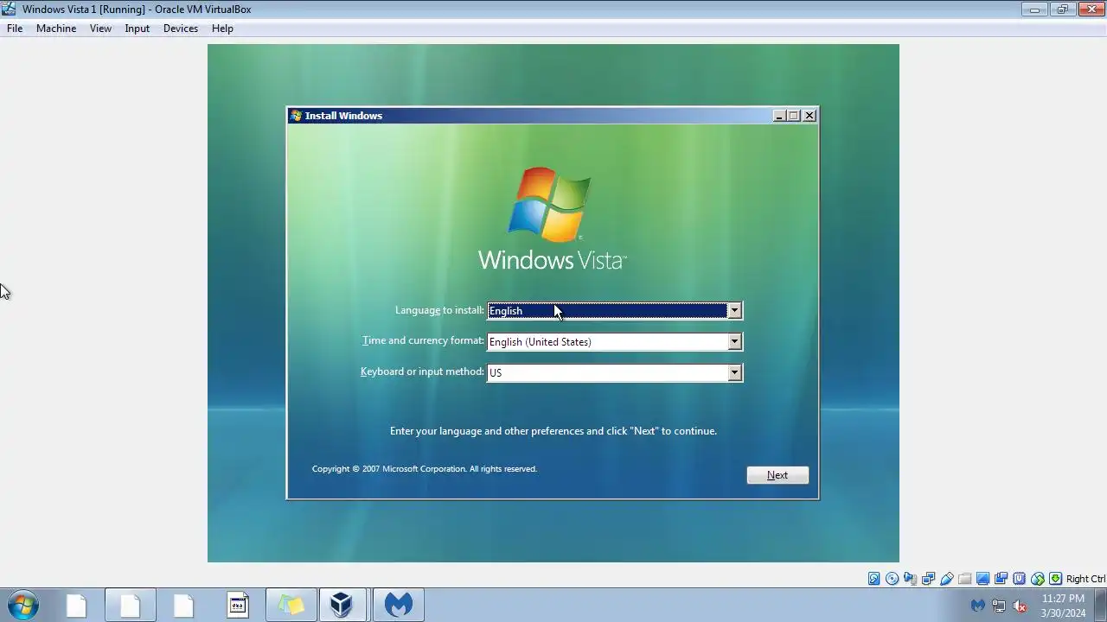
Task: Open the Devices menu
Action: (x=181, y=29)
